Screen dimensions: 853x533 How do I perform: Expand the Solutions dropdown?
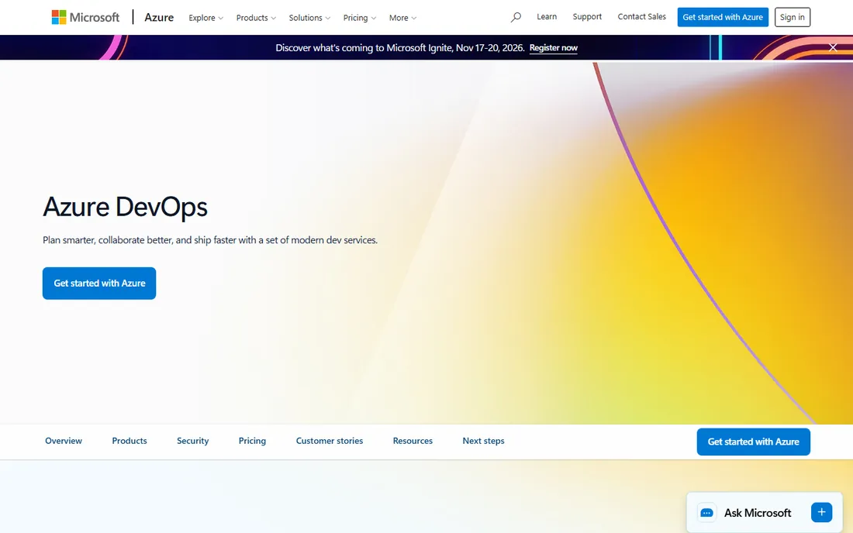(309, 18)
